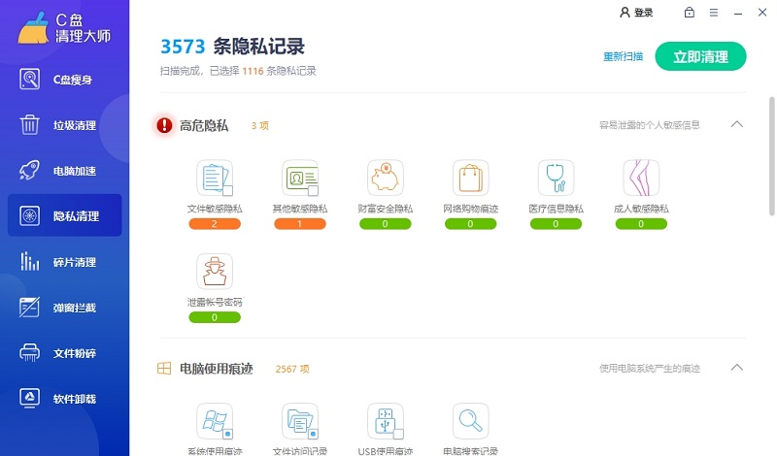The image size is (777, 456).
Task: Toggle the checkbox on 其他敏感隐私
Action: click(313, 190)
